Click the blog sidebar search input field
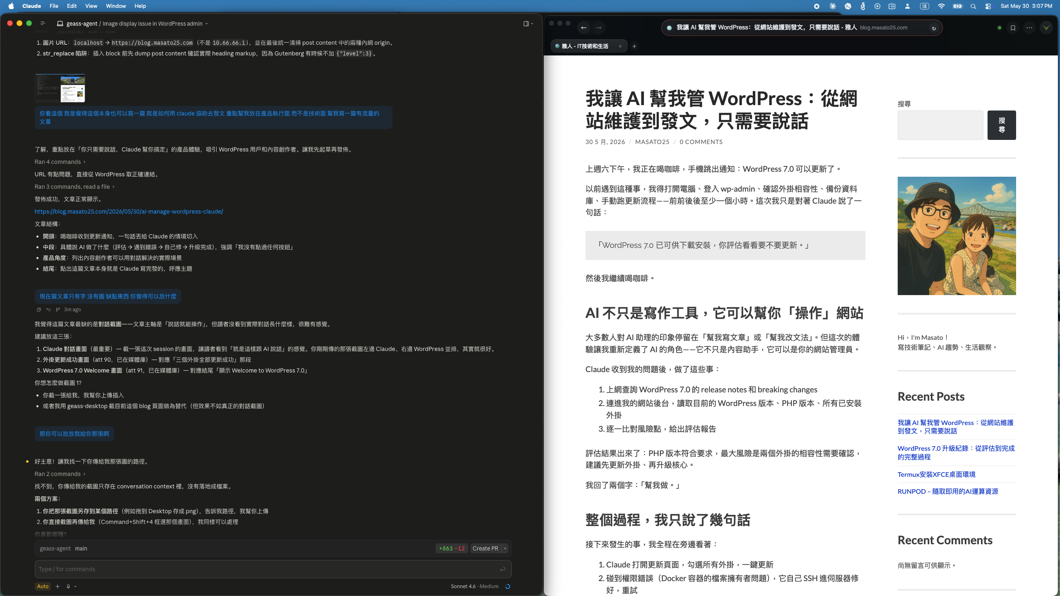The image size is (1060, 596). click(940, 125)
